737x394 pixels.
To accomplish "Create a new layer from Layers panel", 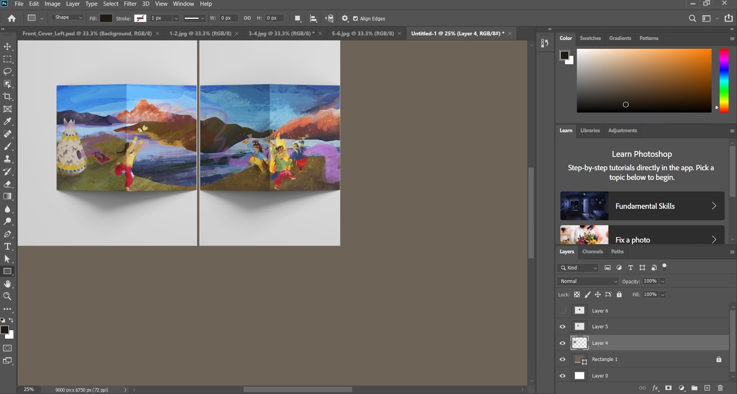I will coord(707,388).
